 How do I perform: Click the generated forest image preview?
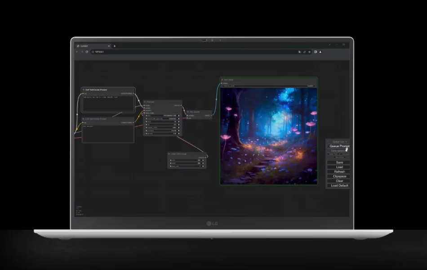coord(268,136)
